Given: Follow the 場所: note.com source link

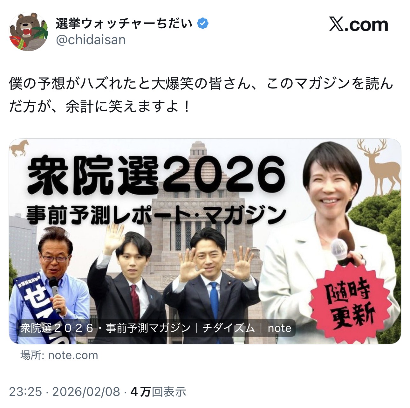Looking at the screenshot, I should click(59, 355).
